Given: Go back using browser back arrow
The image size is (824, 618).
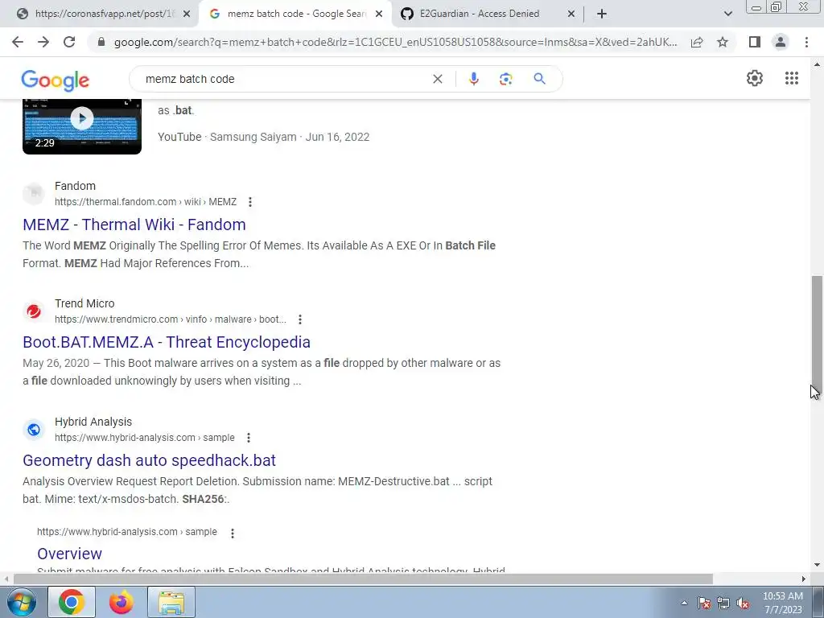Looking at the screenshot, I should tap(18, 42).
